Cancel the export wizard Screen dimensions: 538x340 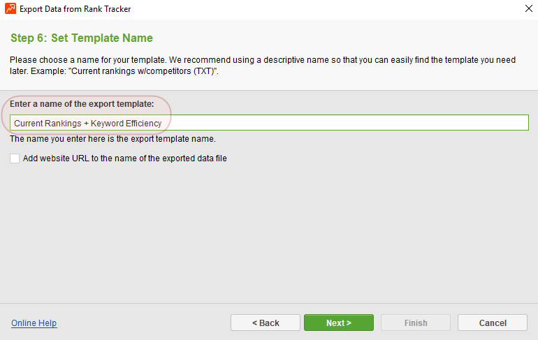(492, 323)
